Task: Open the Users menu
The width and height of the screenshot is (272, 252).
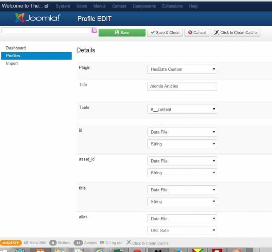Action: coord(82,6)
